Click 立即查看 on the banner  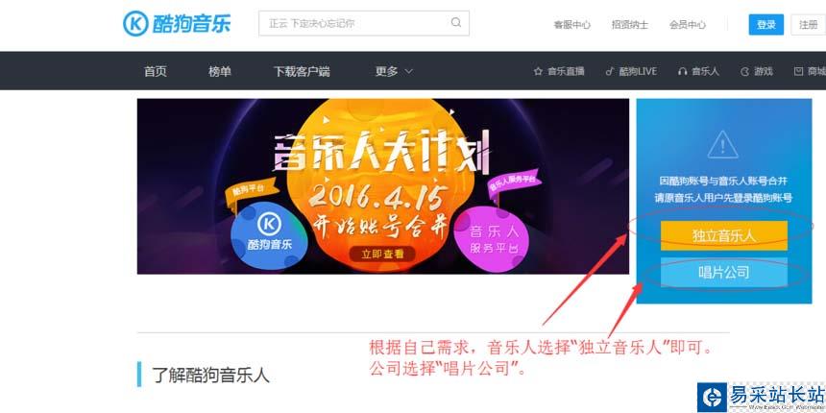tap(382, 254)
